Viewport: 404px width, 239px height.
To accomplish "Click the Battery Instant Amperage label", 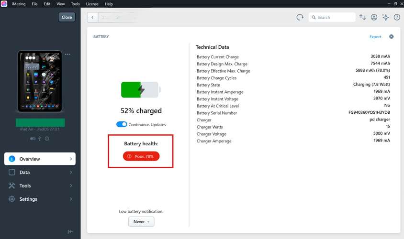I will [x=220, y=92].
